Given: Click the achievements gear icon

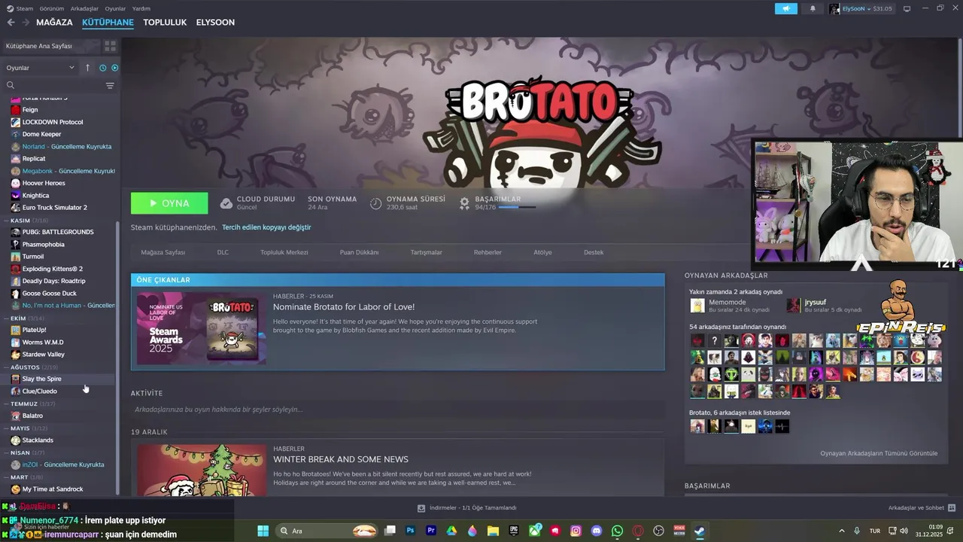Looking at the screenshot, I should point(464,203).
